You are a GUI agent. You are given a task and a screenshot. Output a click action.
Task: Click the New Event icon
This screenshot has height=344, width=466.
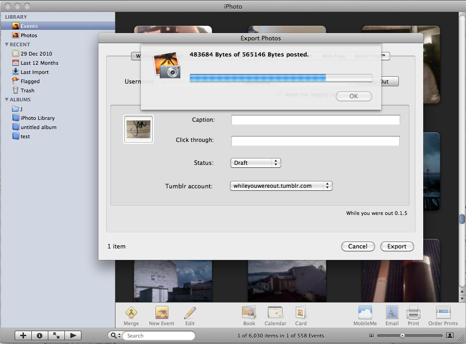[x=161, y=316]
